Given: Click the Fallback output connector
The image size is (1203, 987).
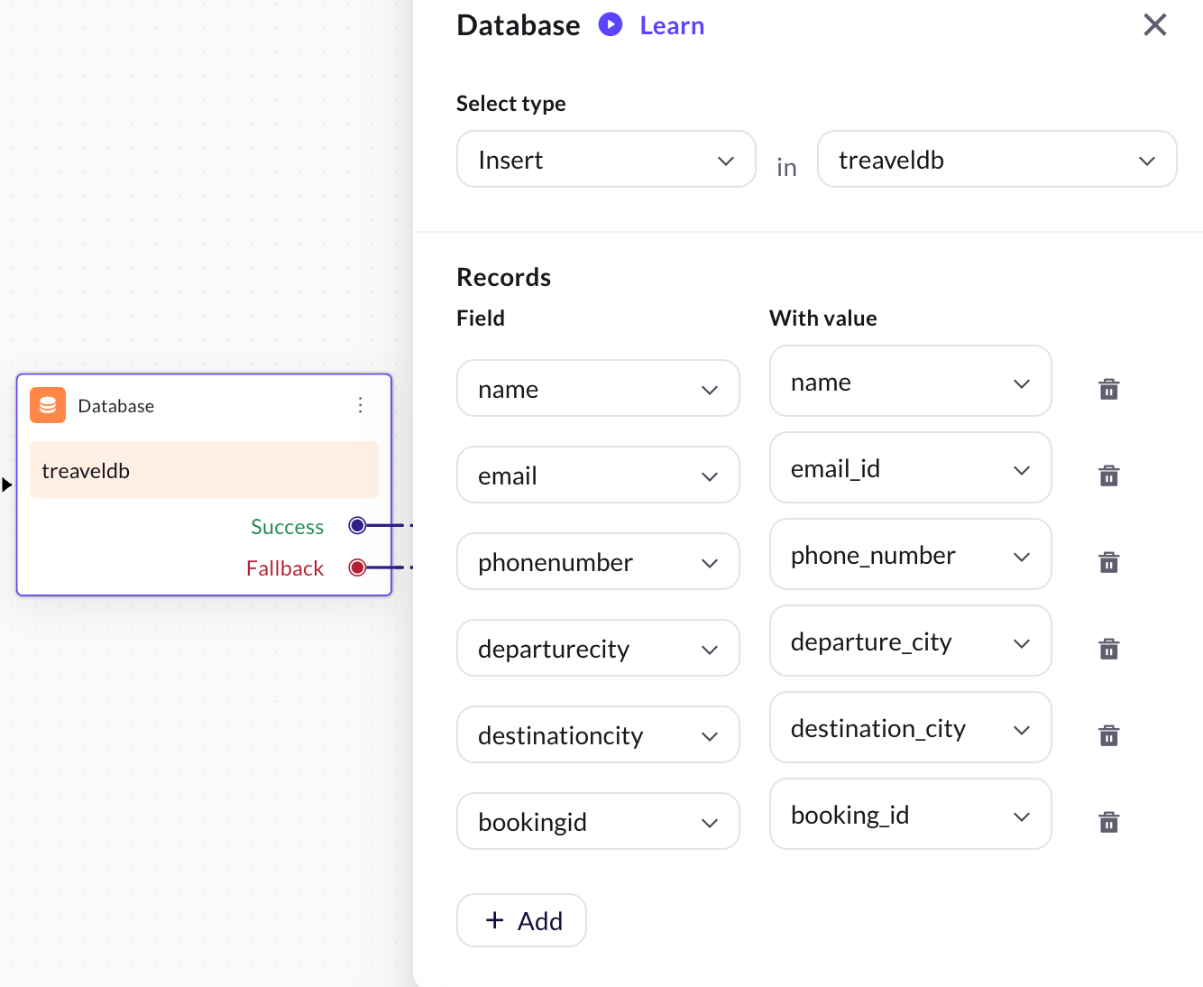Looking at the screenshot, I should point(357,567).
